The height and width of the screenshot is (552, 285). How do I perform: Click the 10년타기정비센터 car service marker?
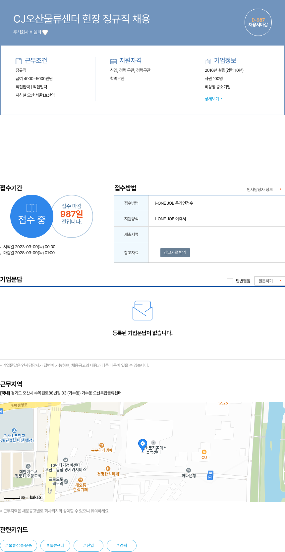(x=66, y=460)
